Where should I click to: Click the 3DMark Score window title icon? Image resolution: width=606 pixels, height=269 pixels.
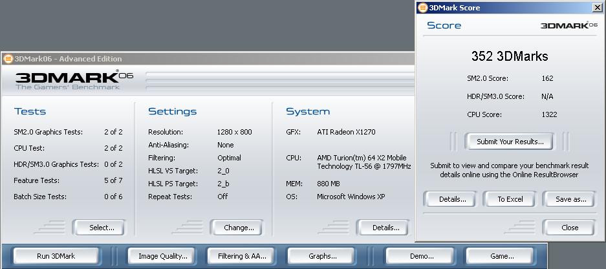point(423,7)
